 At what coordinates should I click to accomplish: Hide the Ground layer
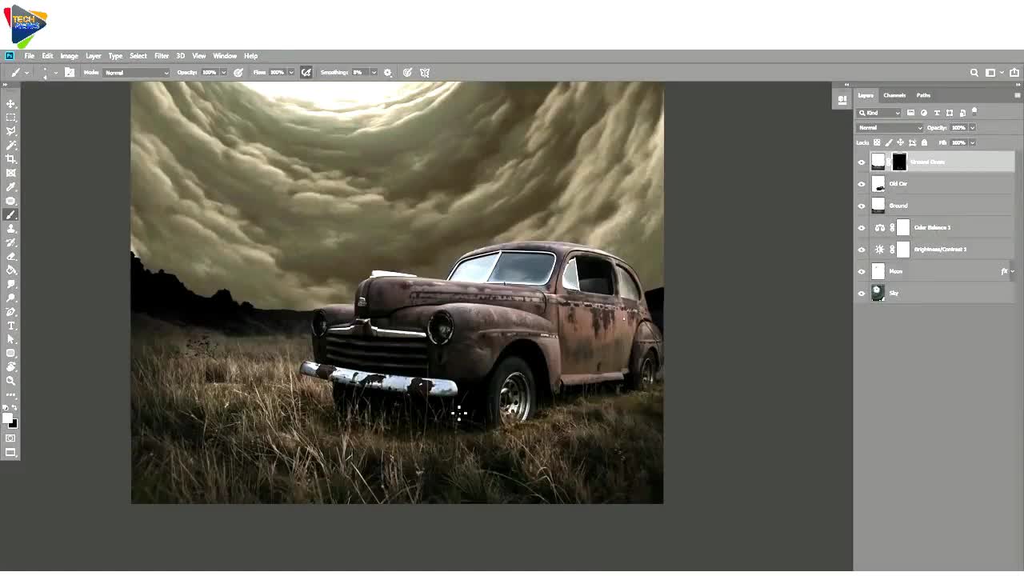pyautogui.click(x=862, y=206)
